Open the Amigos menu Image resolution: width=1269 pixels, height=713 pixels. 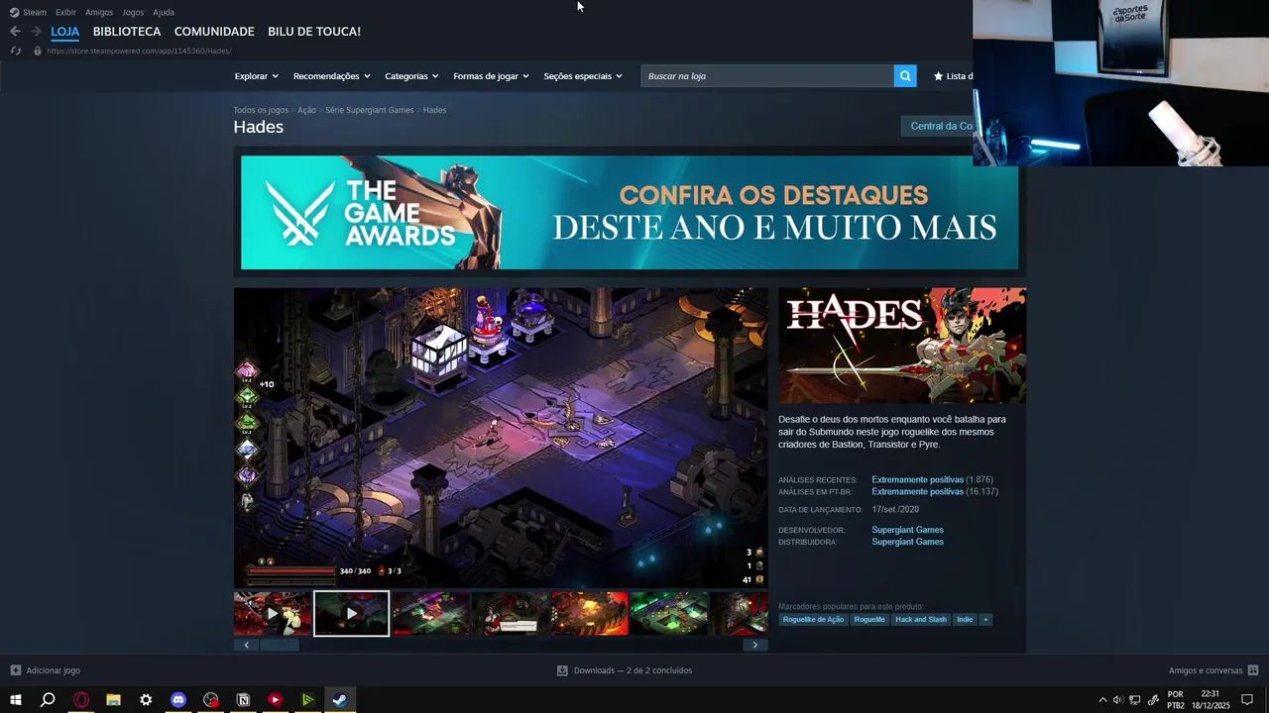tap(99, 12)
